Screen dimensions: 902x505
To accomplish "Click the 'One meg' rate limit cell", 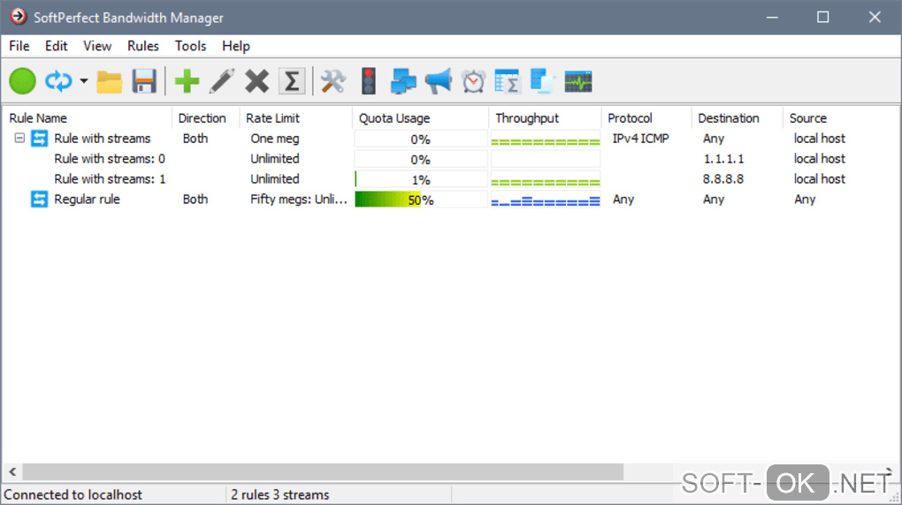I will [x=274, y=139].
